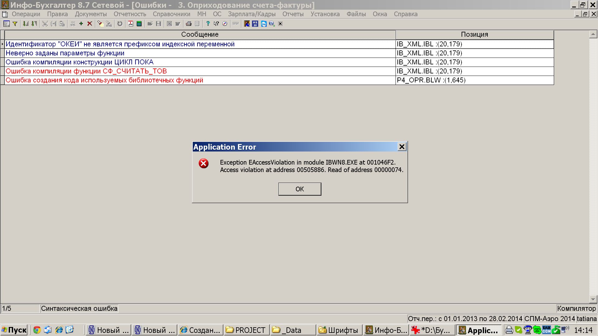Open the Зарплата/Кадры menu
Image resolution: width=598 pixels, height=336 pixels.
(252, 14)
